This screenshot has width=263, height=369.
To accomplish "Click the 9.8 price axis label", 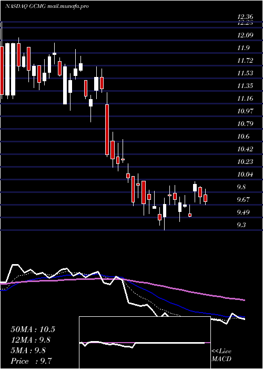I will click(241, 187).
